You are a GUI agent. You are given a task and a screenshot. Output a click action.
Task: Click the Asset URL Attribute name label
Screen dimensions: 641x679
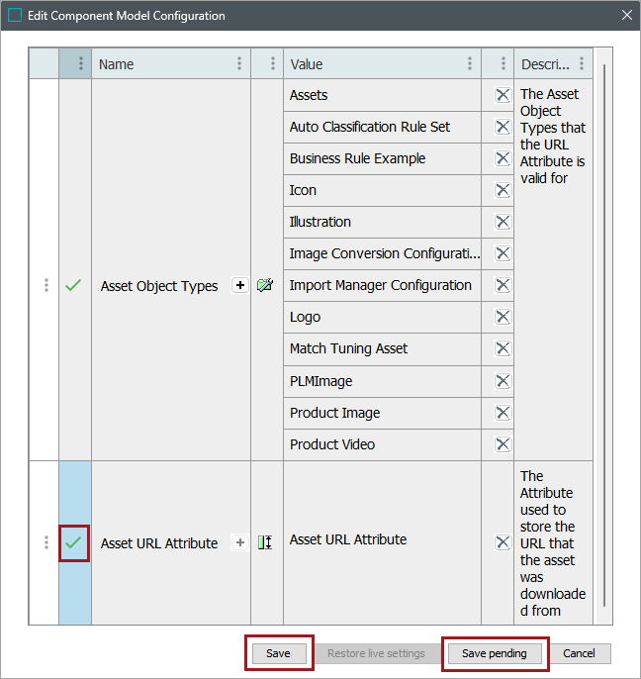pyautogui.click(x=159, y=543)
